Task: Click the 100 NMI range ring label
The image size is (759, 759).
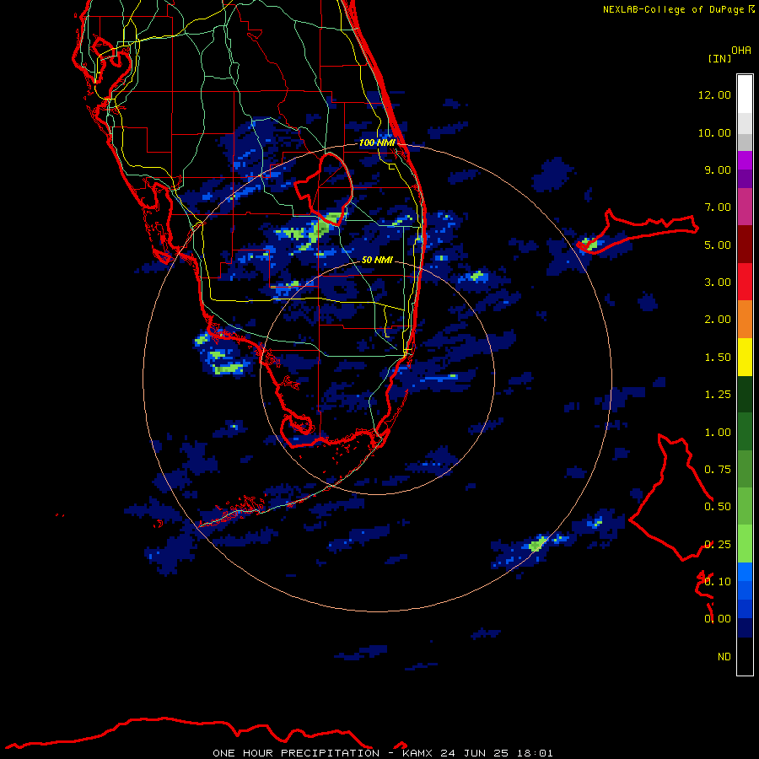Action: pos(377,143)
